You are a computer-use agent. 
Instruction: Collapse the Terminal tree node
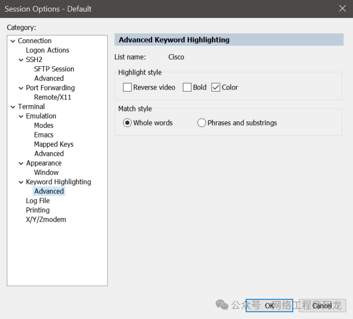click(13, 107)
